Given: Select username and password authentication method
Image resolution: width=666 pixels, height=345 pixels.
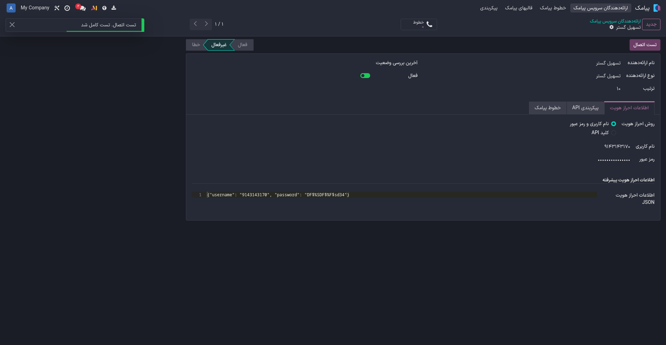Looking at the screenshot, I should pyautogui.click(x=614, y=124).
